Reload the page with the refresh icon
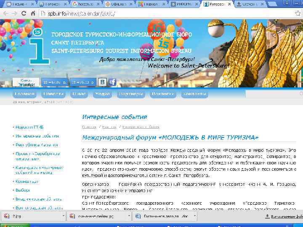The height and width of the screenshot is (227, 303). click(x=24, y=13)
